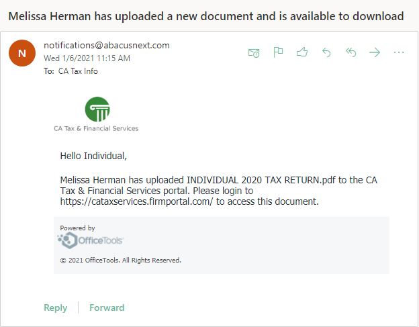Viewport: 419px width, 327px height.
Task: Click the 2021 OfficeTools copyright text
Action: coord(120,261)
